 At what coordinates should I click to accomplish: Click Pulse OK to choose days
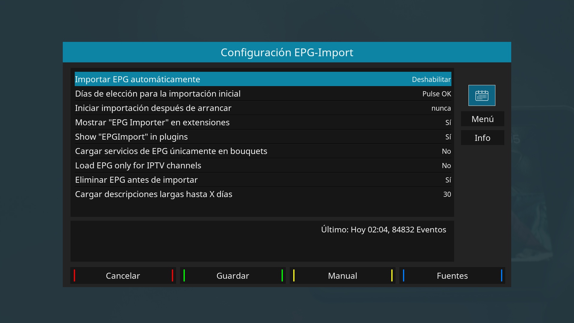coord(436,94)
